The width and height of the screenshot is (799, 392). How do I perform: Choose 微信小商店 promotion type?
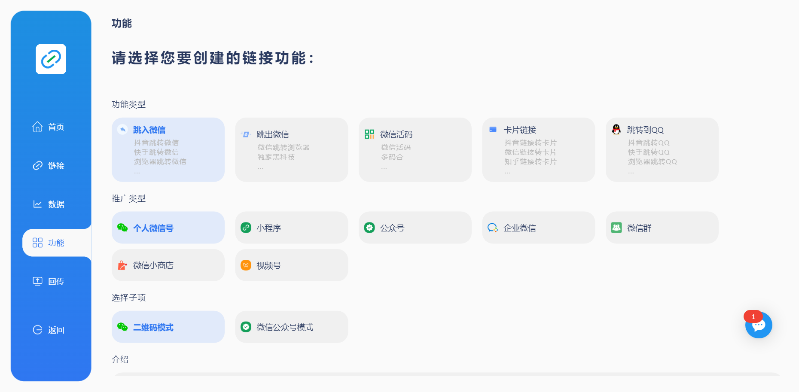coord(168,265)
